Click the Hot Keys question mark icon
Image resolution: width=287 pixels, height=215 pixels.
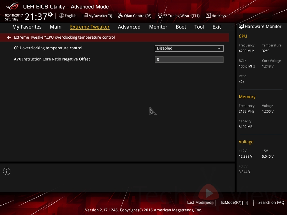[x=208, y=16]
